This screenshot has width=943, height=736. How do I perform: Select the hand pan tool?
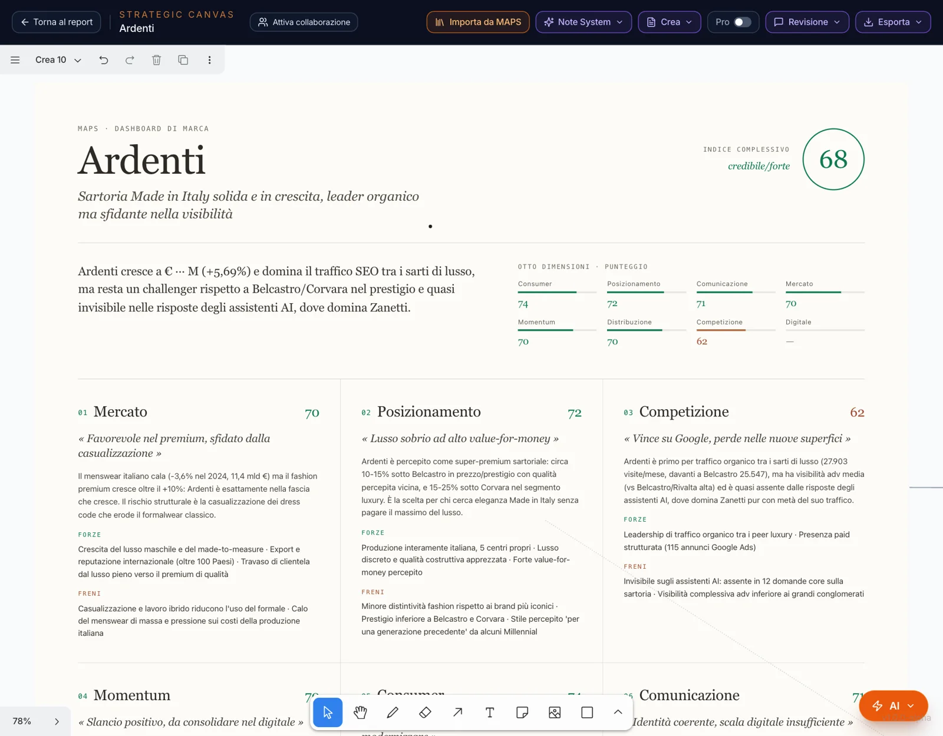pyautogui.click(x=360, y=712)
